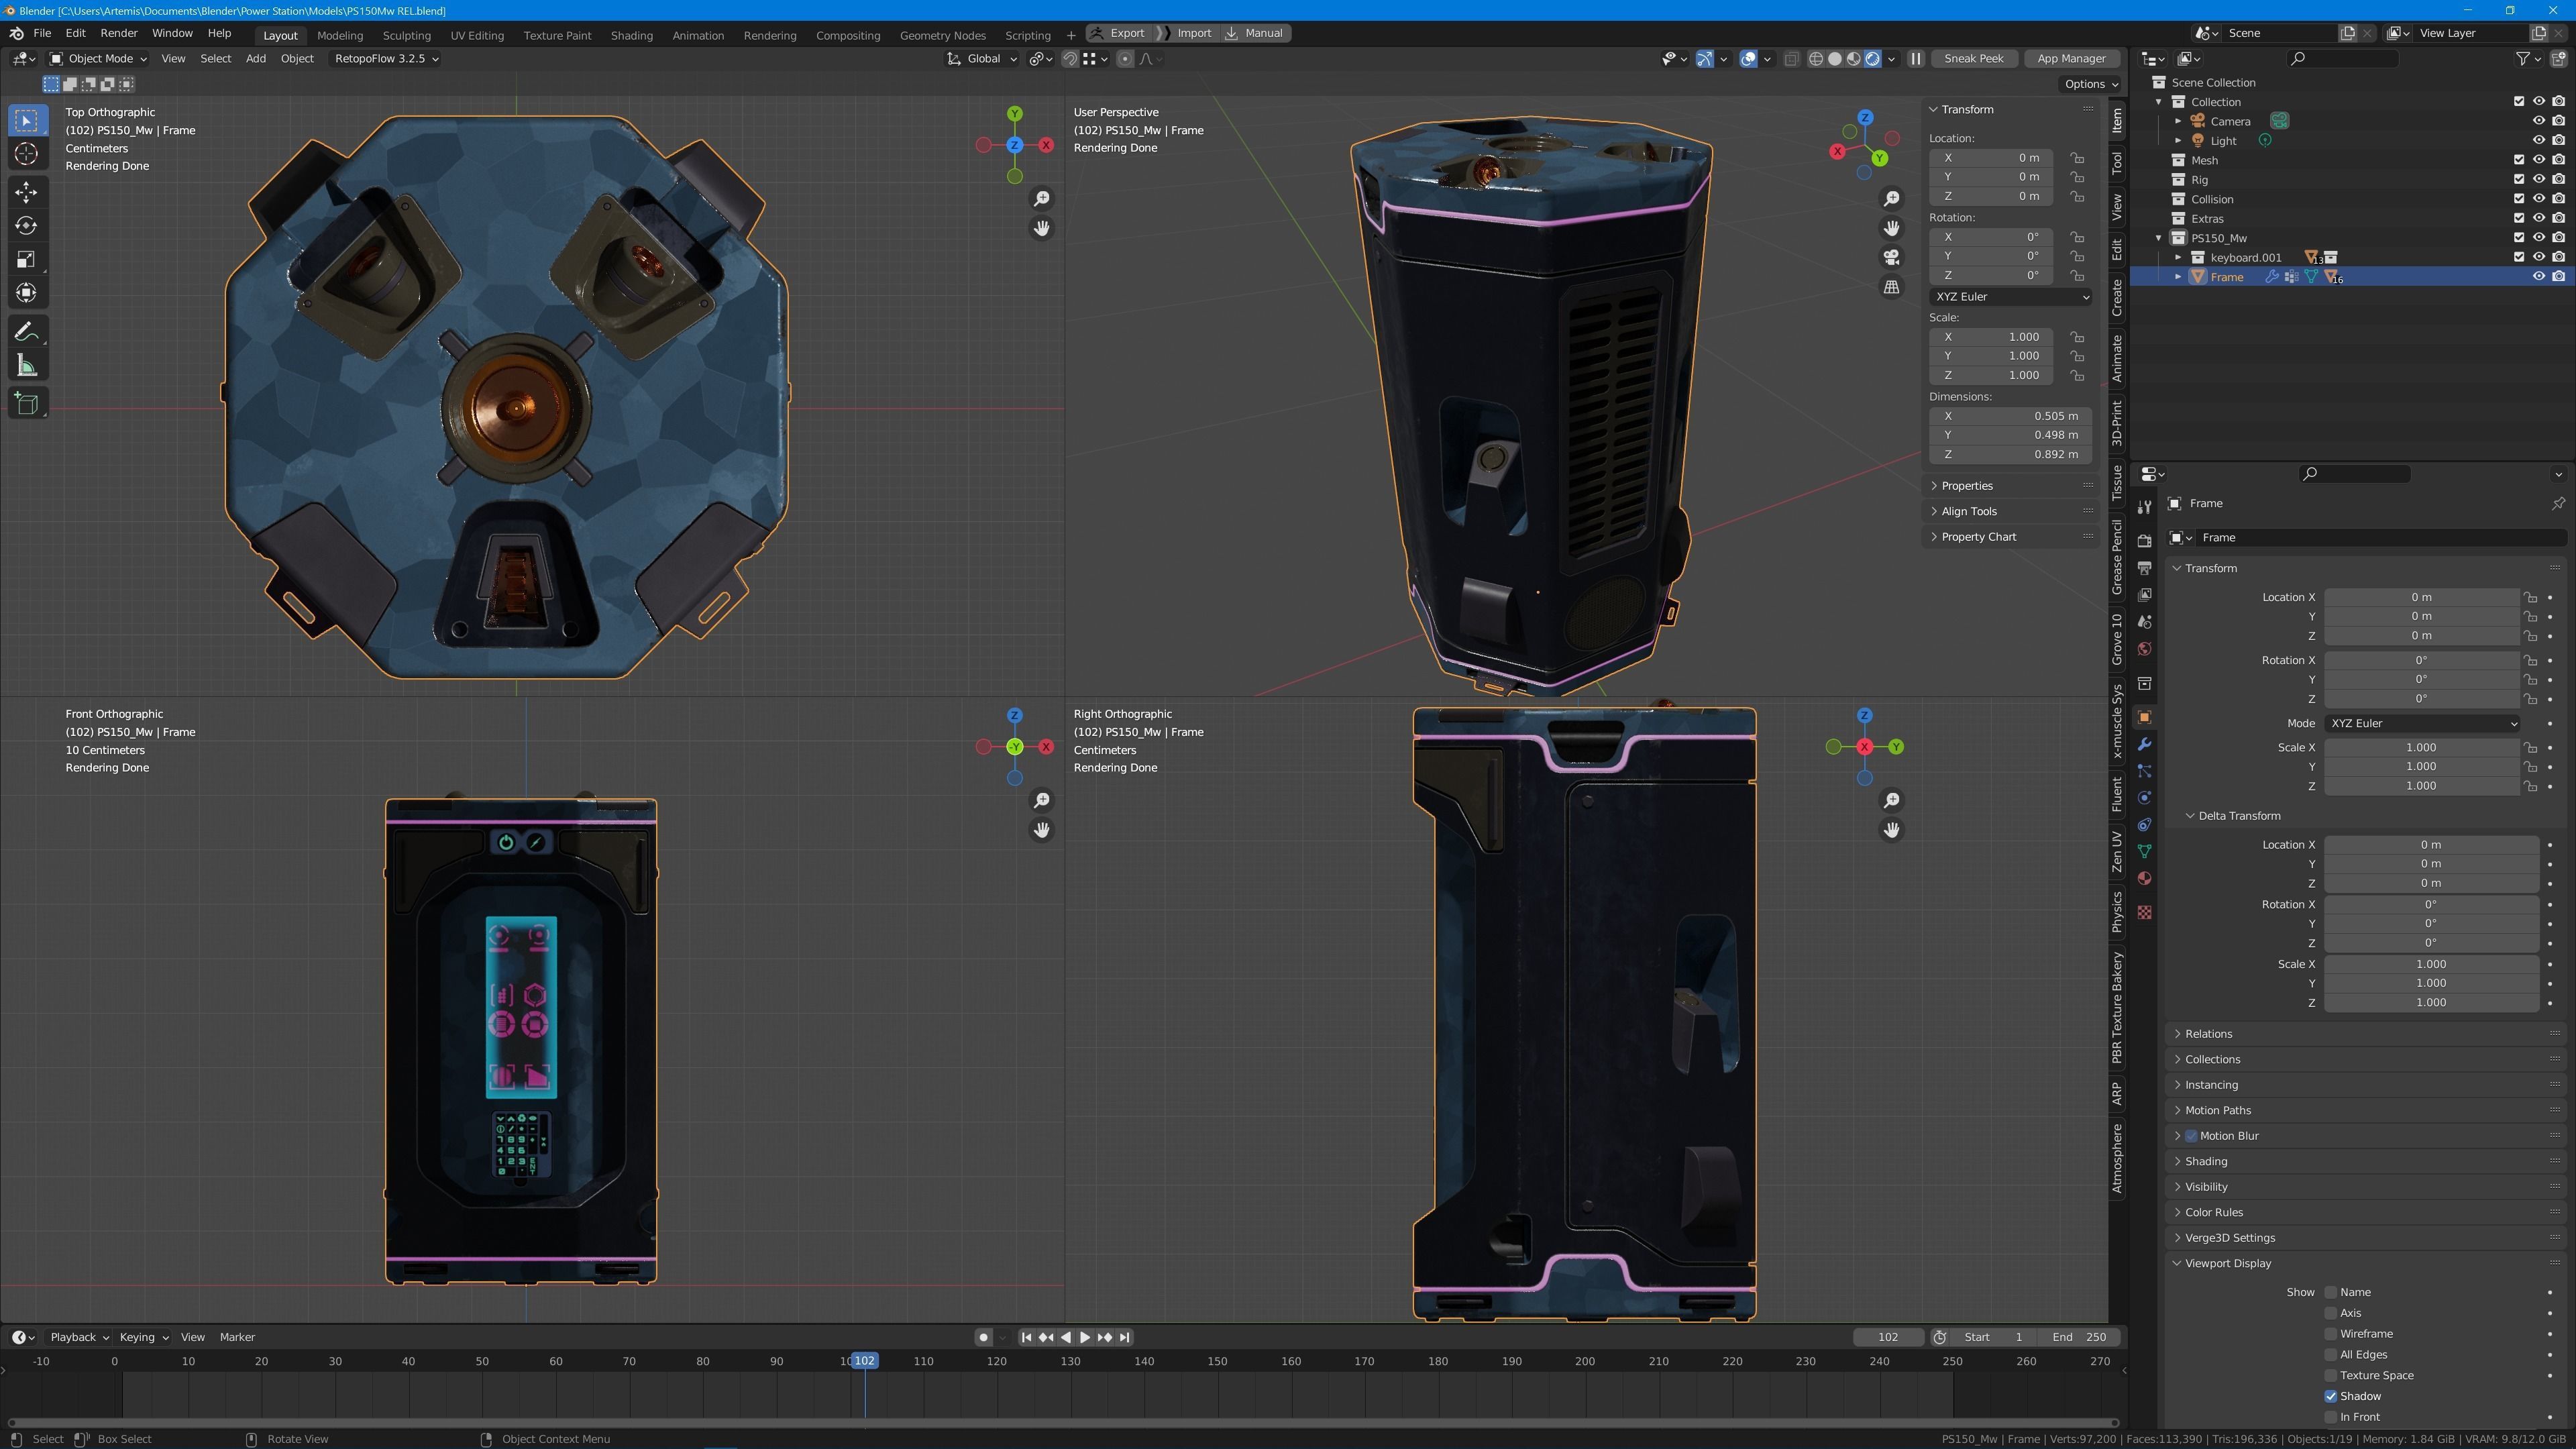2576x1449 pixels.
Task: Switch to the Shading workspace tab
Action: pyautogui.click(x=632, y=35)
